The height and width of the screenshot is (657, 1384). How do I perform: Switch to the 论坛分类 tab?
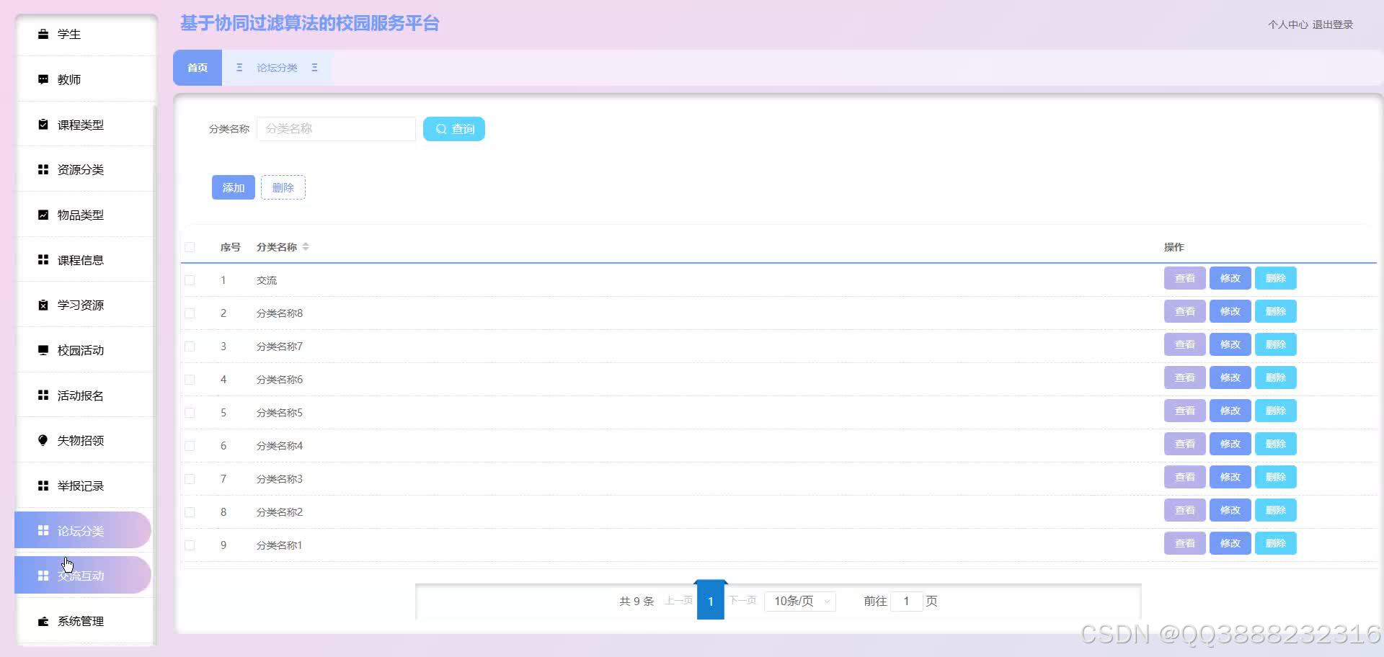[277, 68]
